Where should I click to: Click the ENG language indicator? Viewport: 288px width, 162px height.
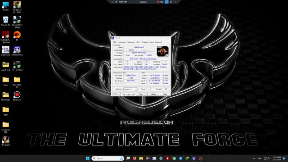(260, 158)
